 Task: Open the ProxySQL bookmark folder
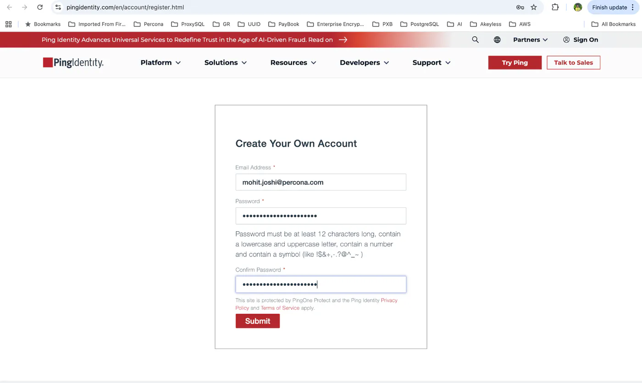pyautogui.click(x=188, y=24)
